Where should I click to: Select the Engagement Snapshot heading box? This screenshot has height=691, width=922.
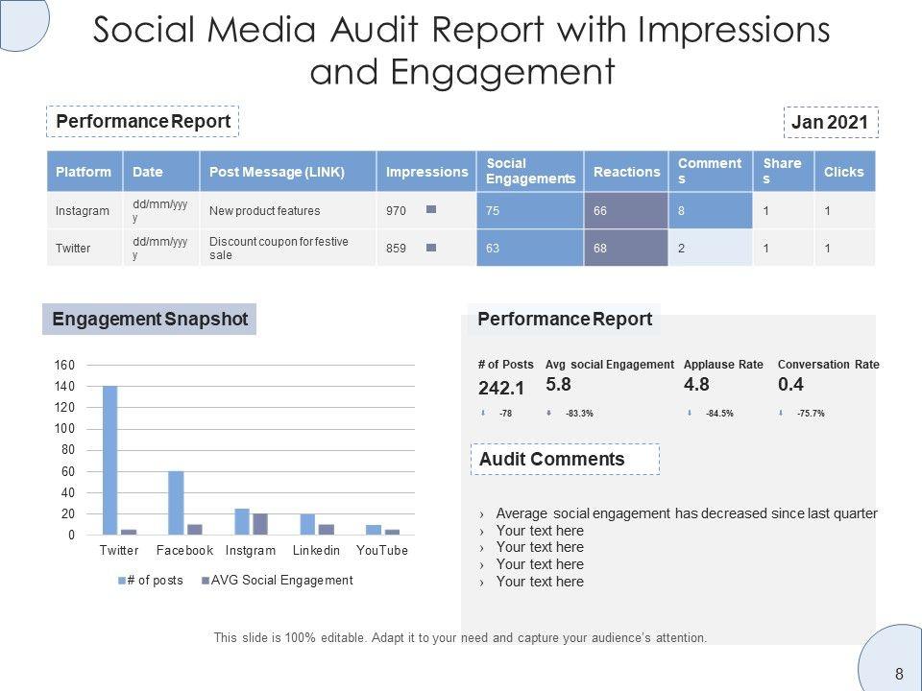point(150,320)
